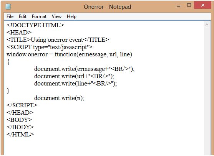Close the Onerror Notepad window
The width and height of the screenshot is (214, 156).
203,5
